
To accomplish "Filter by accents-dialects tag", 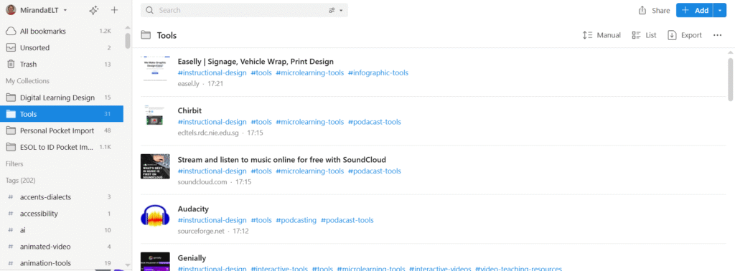I will (x=62, y=197).
